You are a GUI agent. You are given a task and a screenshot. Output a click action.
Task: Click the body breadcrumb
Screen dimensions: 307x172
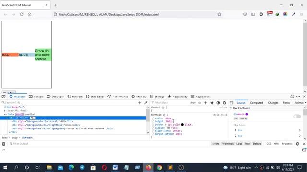click(x=14, y=137)
